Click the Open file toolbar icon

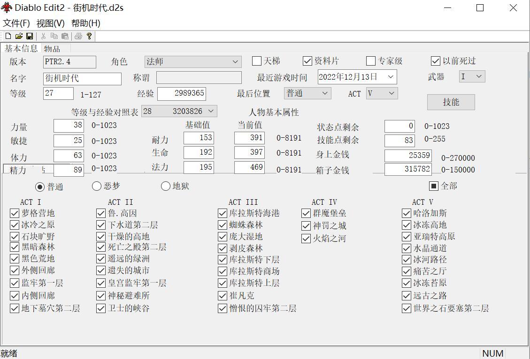[19, 36]
